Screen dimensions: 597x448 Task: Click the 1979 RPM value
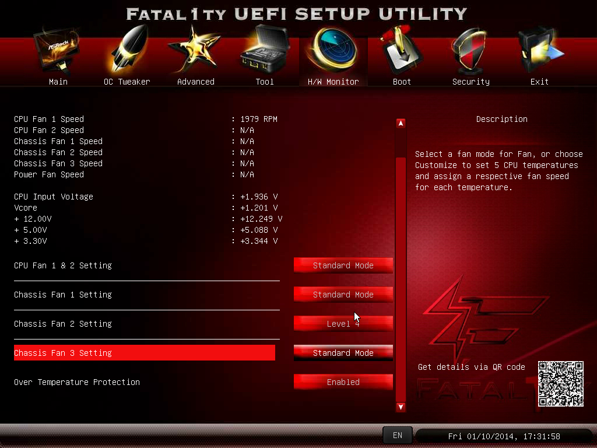point(259,119)
